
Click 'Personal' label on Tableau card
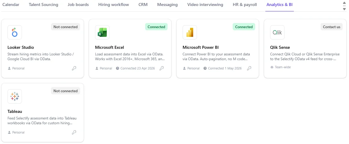pos(19,132)
